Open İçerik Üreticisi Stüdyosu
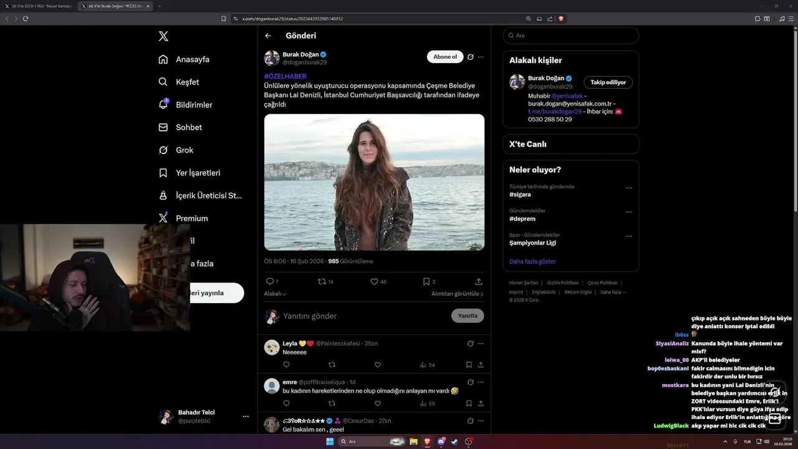Screen dimensions: 798x449 pyautogui.click(x=200, y=195)
